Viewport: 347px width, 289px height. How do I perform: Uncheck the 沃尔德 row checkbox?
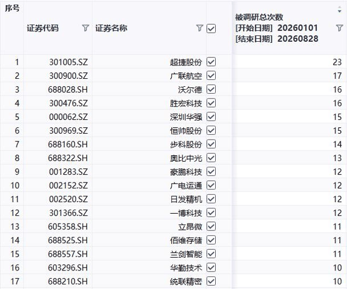[x=211, y=89]
